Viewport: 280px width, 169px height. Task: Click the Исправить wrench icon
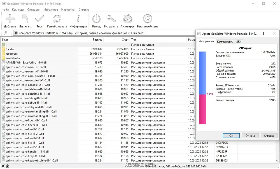pos(111,19)
